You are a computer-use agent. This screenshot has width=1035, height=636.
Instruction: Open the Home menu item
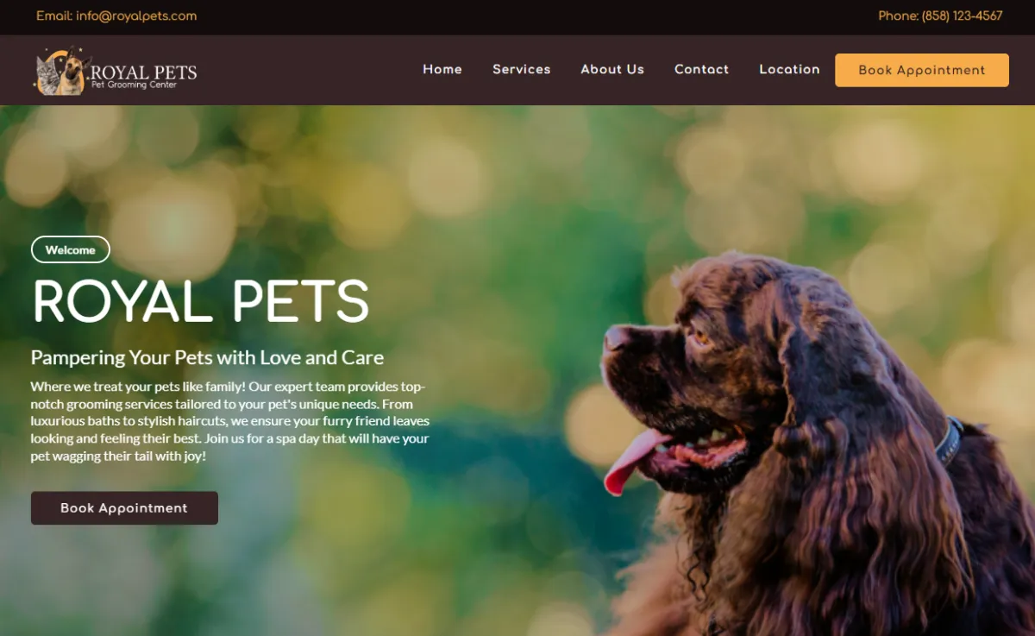[442, 70]
